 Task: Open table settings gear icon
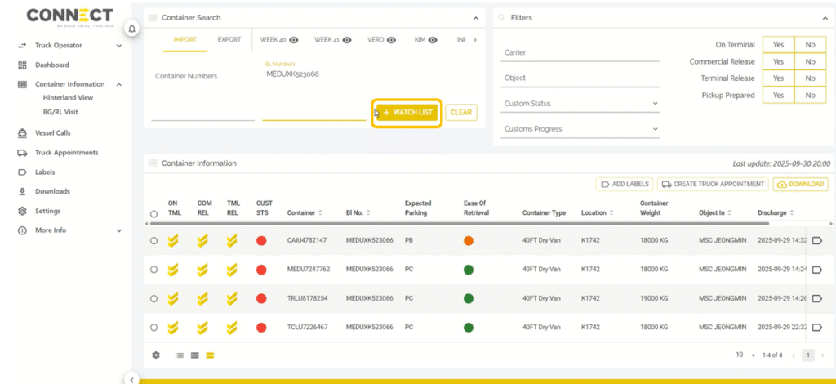point(156,355)
